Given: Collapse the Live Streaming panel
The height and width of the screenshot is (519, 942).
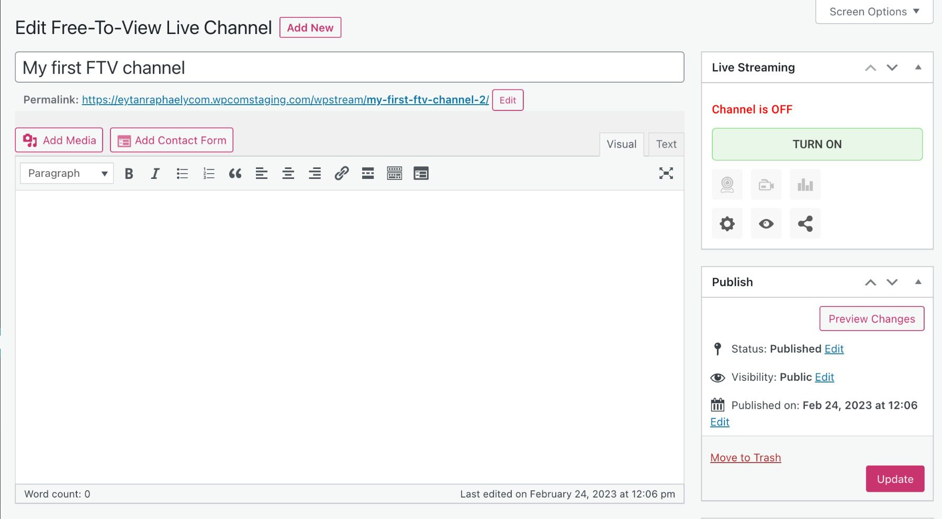Looking at the screenshot, I should 918,67.
